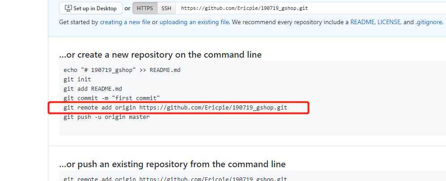Follow the 'creating a new file' link
This screenshot has height=181, width=446.
125,22
